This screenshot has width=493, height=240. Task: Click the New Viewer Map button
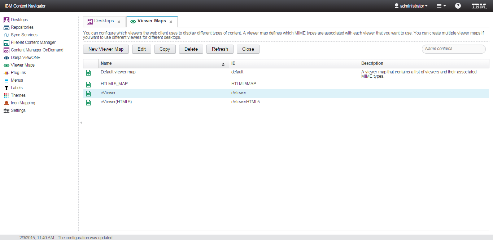pyautogui.click(x=106, y=49)
